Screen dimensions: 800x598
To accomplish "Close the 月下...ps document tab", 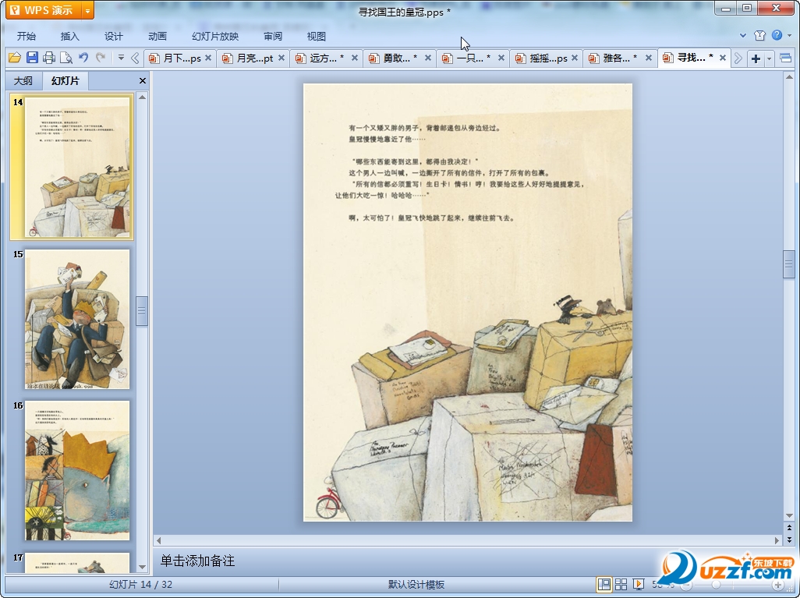I will point(208,58).
